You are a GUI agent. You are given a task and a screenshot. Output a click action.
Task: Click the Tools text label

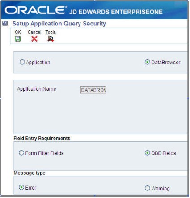coord(51,32)
